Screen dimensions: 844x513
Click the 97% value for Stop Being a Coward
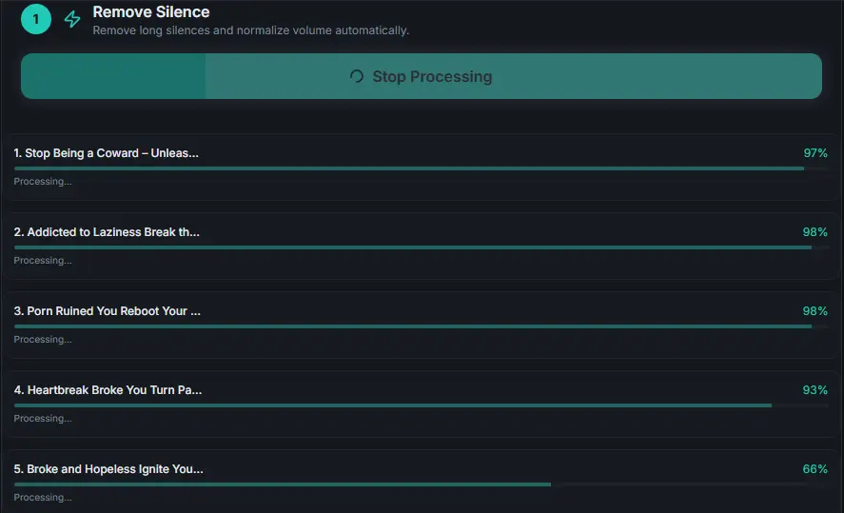click(x=815, y=153)
